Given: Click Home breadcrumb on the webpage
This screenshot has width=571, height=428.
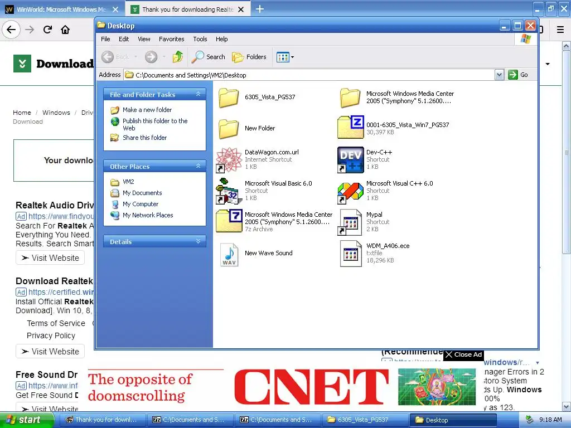Looking at the screenshot, I should (22, 113).
